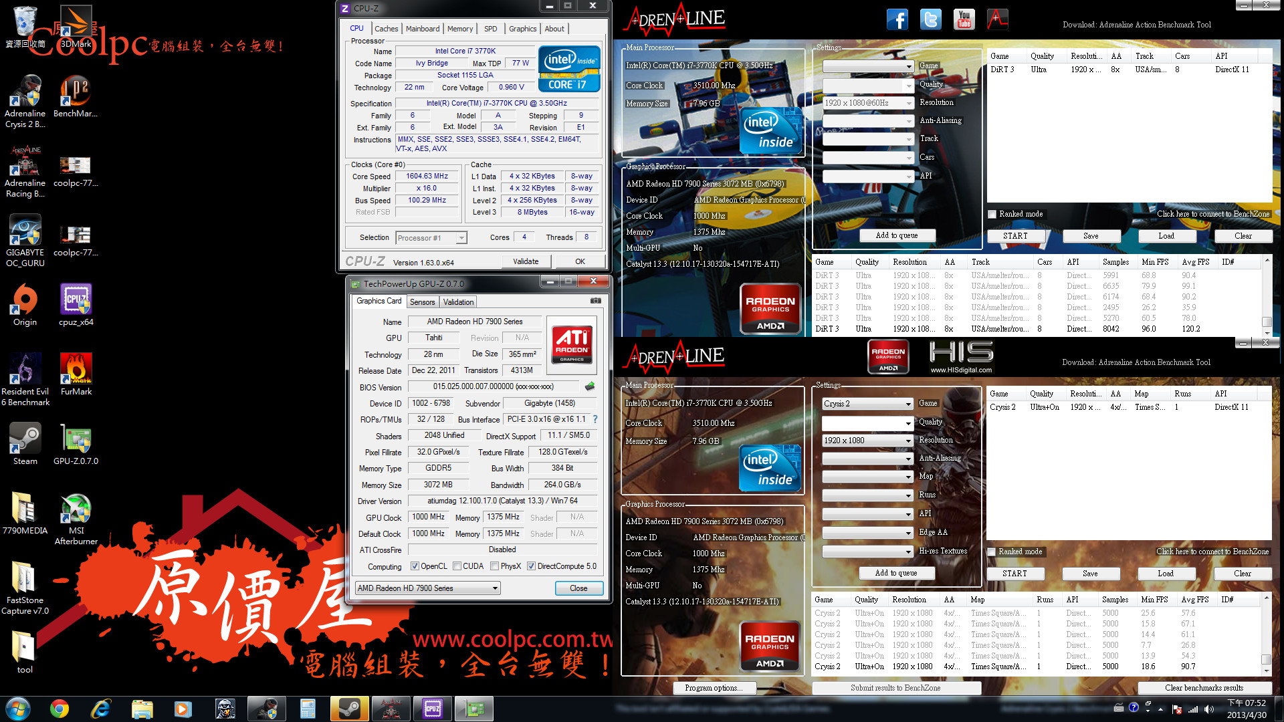Launch Origin from the desktop

(25, 305)
